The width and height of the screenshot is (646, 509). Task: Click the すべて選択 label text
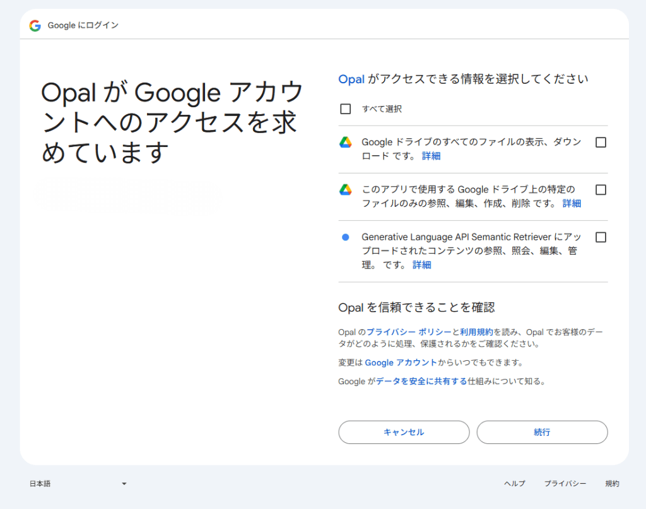click(x=382, y=108)
